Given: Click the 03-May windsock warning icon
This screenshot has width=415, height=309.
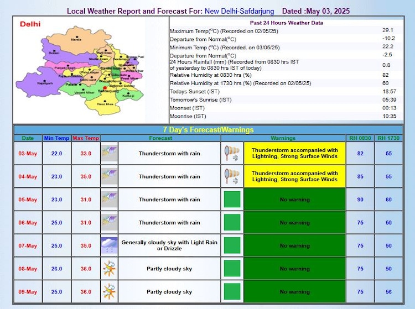Looking at the screenshot, I should tap(231, 153).
